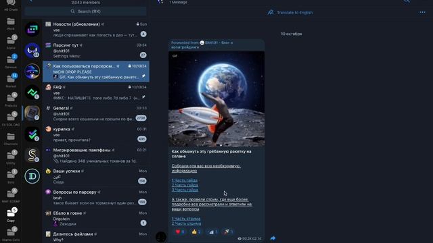Play the astronaut rocket GIF
433x243 pixels.
216,99
